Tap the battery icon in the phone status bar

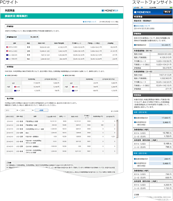(171, 7)
